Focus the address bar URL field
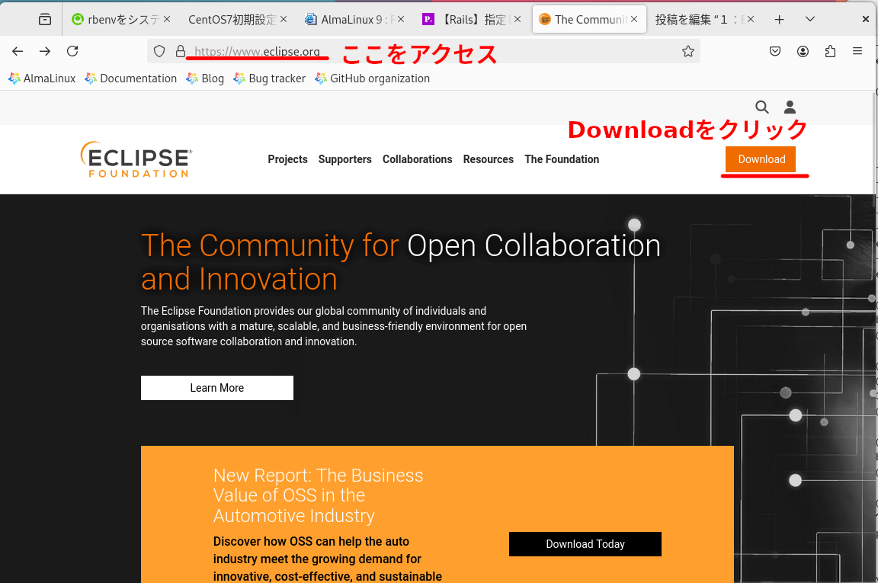 [425, 52]
